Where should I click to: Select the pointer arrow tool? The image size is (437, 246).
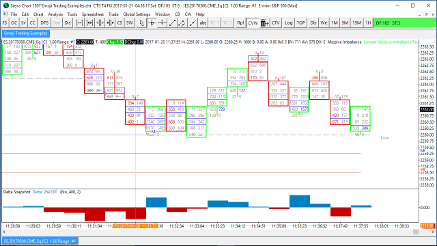(141, 23)
